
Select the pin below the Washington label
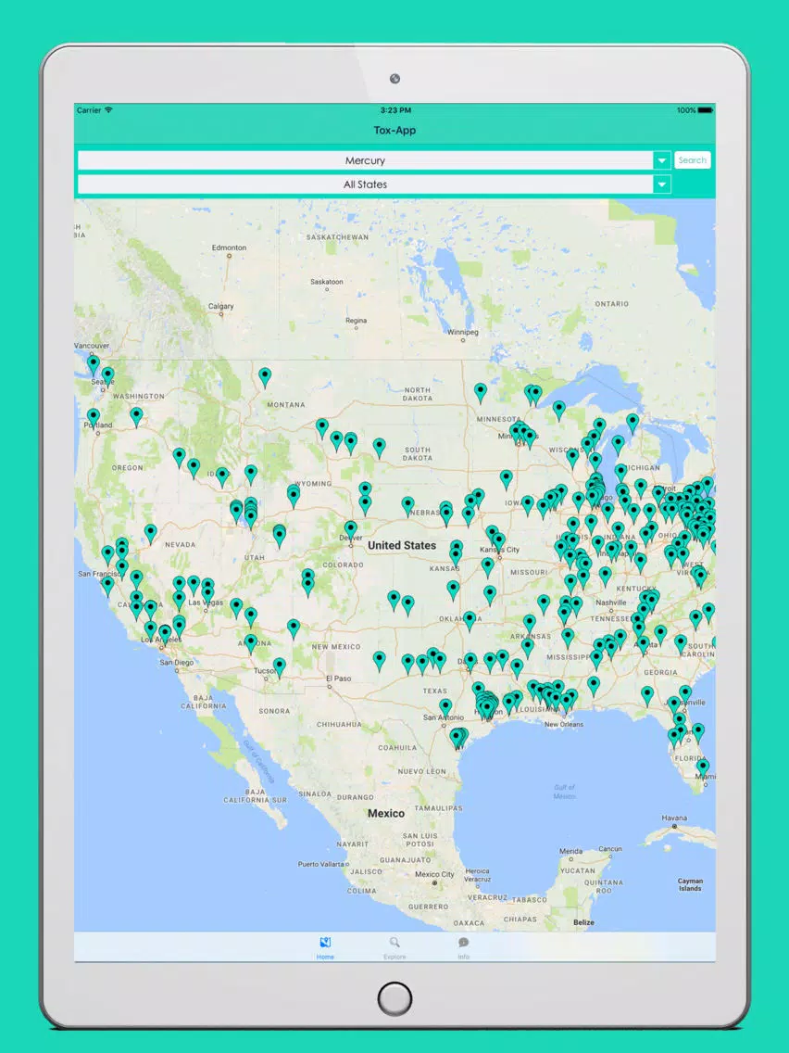[137, 416]
